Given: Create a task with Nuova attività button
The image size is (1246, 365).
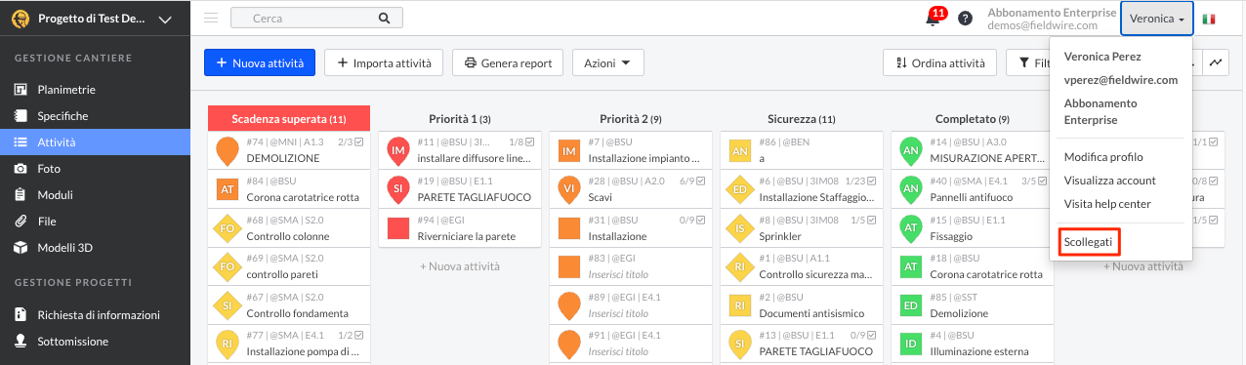Looking at the screenshot, I should point(260,62).
